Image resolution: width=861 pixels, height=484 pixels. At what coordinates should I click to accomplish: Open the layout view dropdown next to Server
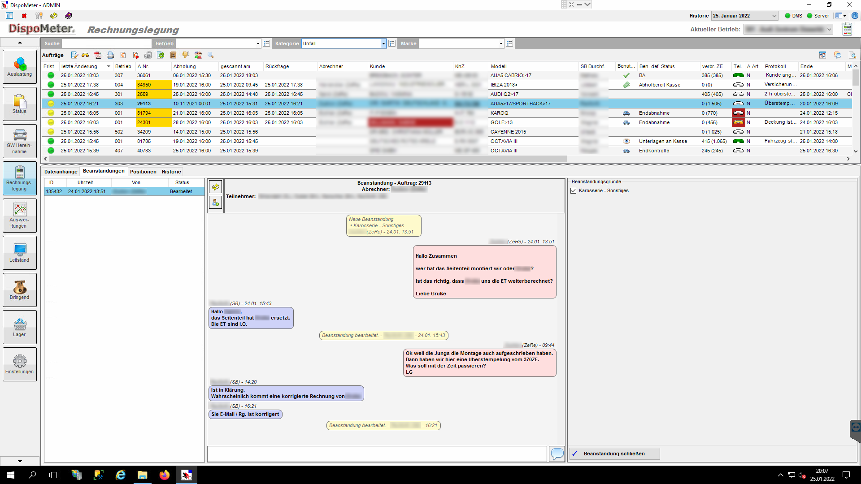tap(840, 16)
